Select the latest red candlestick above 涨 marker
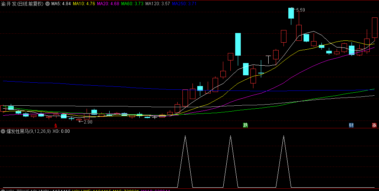The height and width of the screenshot is (191, 379). coord(375,28)
